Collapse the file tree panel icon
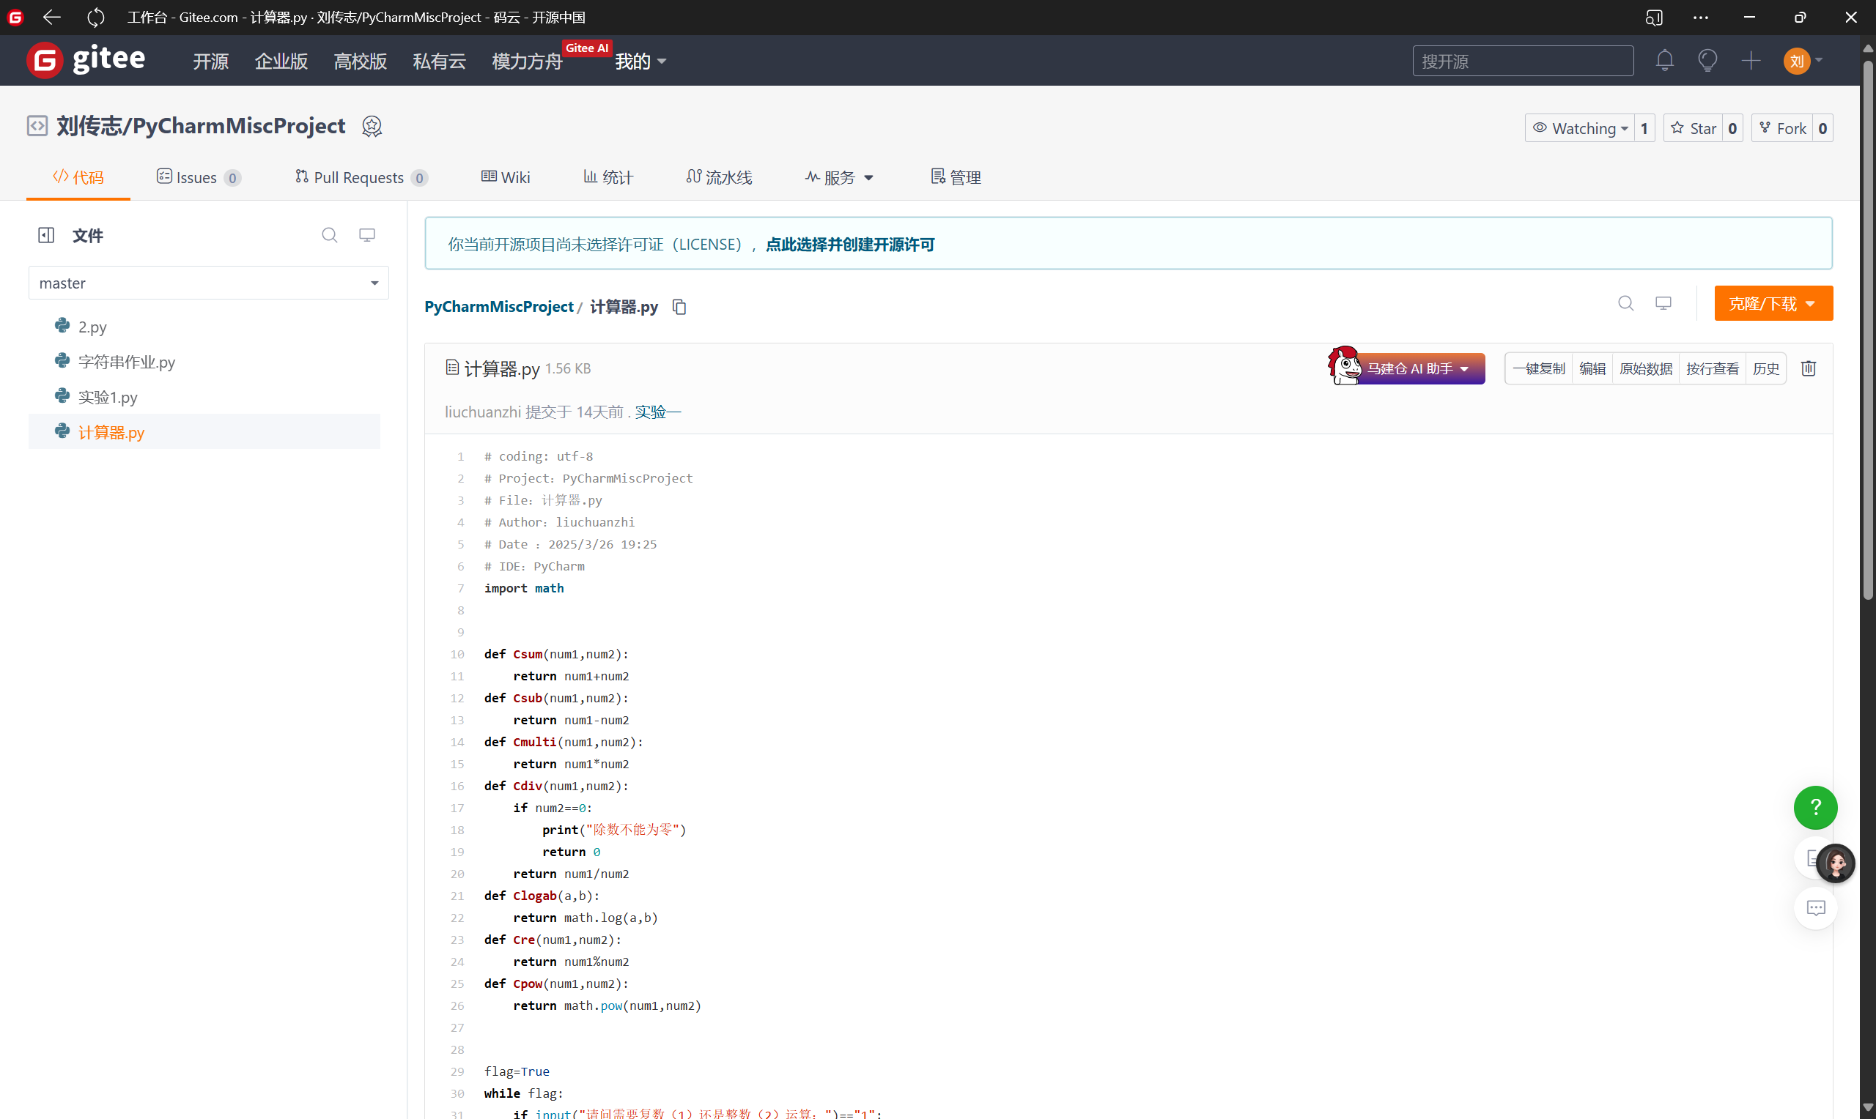The width and height of the screenshot is (1876, 1119). (x=46, y=235)
